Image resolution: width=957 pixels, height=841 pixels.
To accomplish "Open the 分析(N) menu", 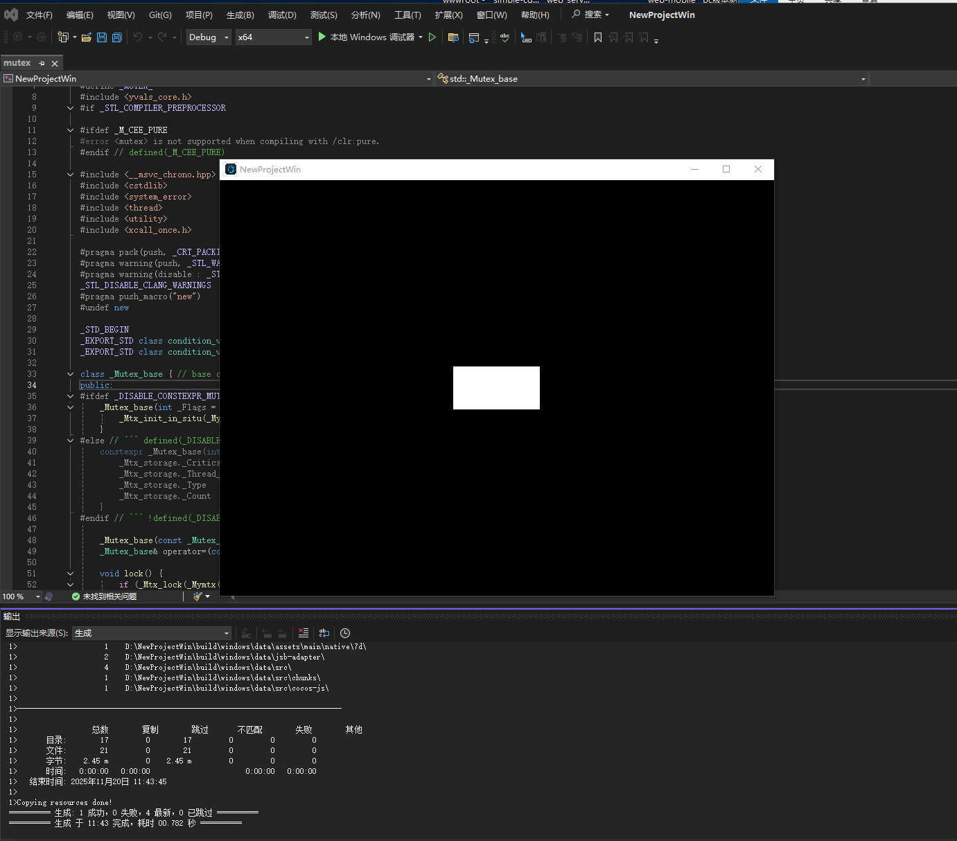I will click(x=366, y=15).
